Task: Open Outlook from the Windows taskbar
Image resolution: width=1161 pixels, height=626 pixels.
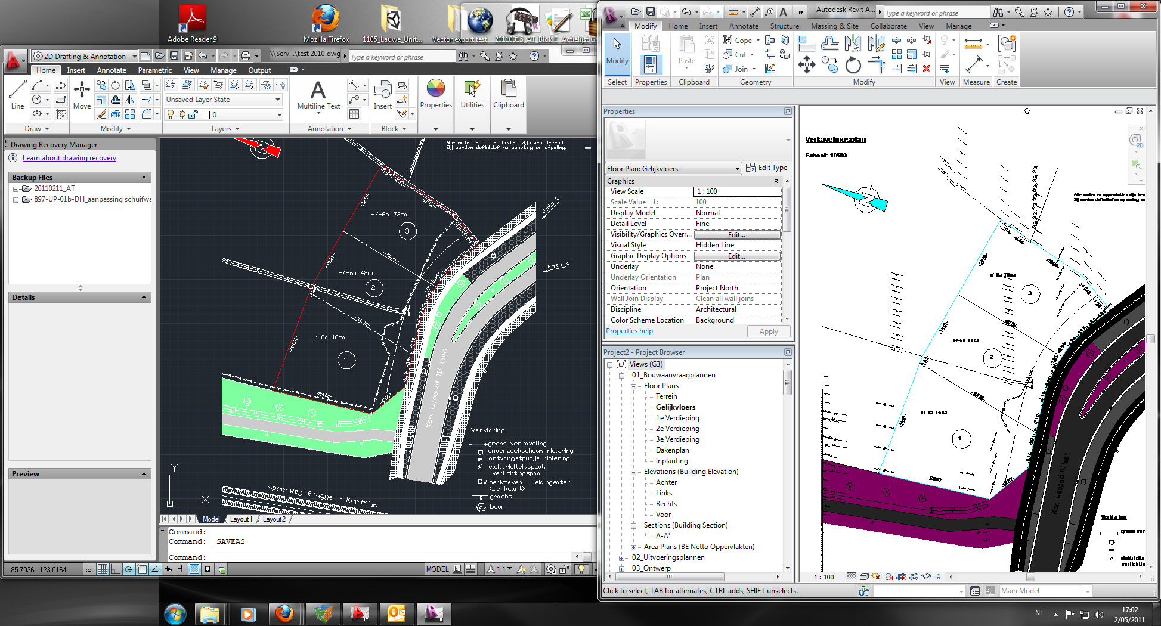Action: click(x=397, y=613)
